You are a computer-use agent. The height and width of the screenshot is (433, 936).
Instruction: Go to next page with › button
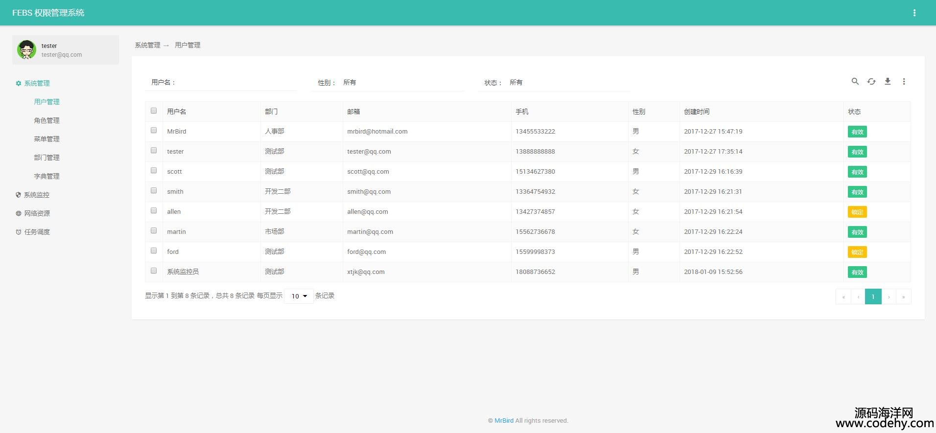pos(889,296)
